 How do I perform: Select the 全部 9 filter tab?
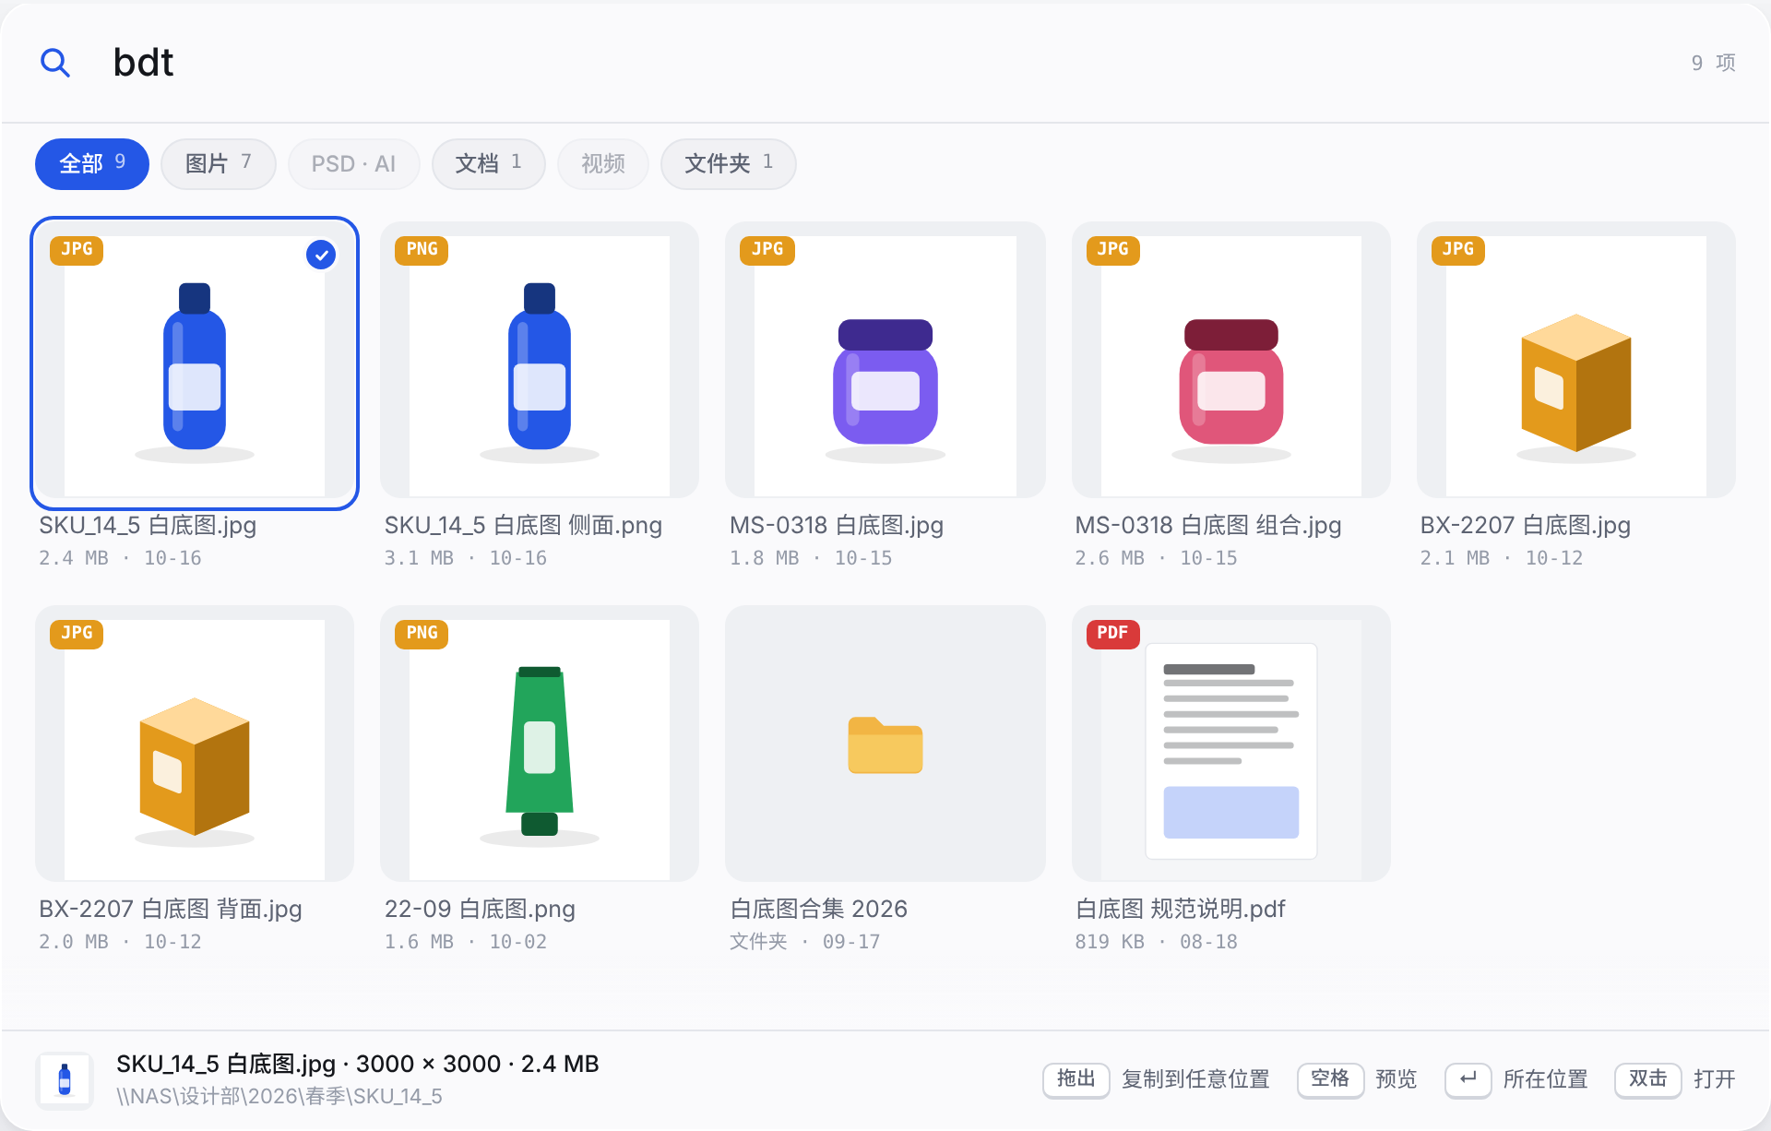pyautogui.click(x=92, y=163)
